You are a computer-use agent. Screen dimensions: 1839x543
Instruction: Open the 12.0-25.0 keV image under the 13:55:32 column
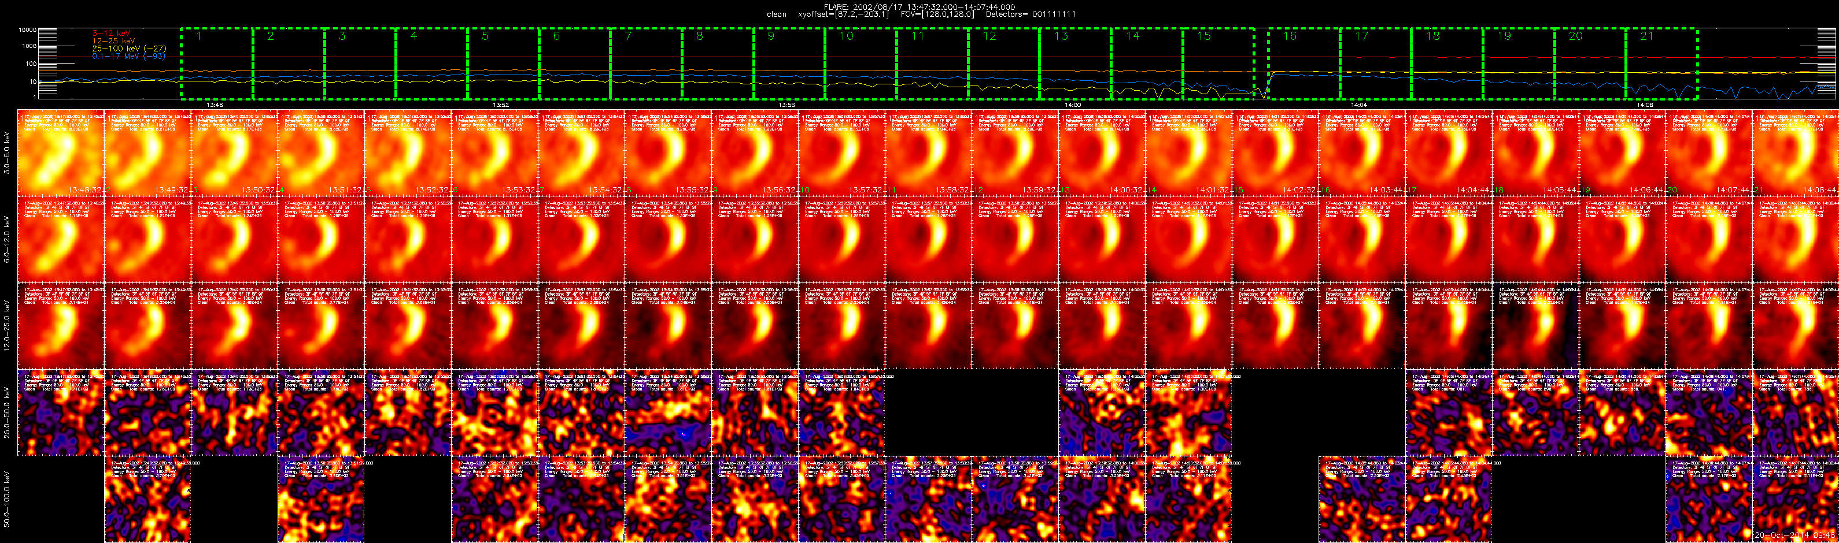click(668, 325)
